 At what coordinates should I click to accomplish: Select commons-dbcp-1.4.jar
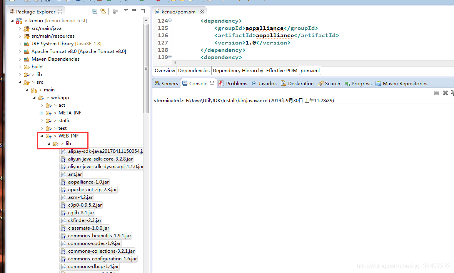pyautogui.click(x=90, y=266)
